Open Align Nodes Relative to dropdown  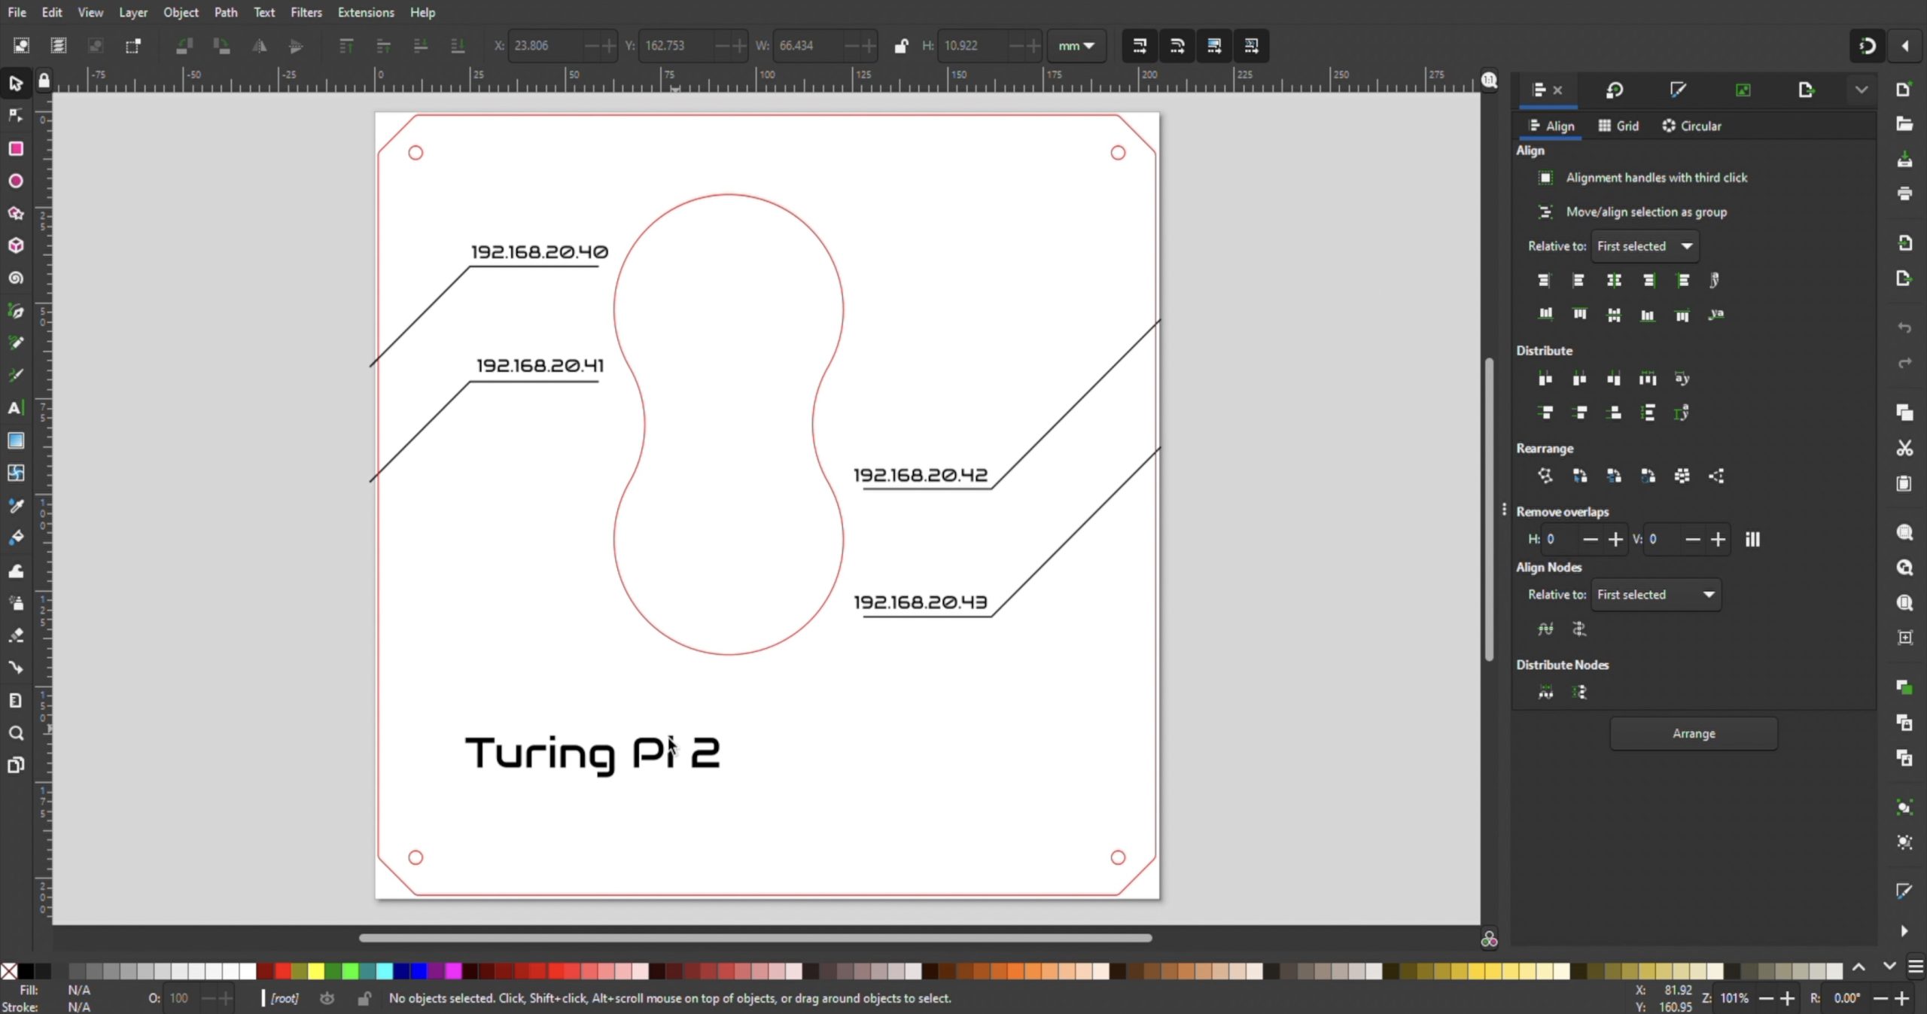(1655, 595)
